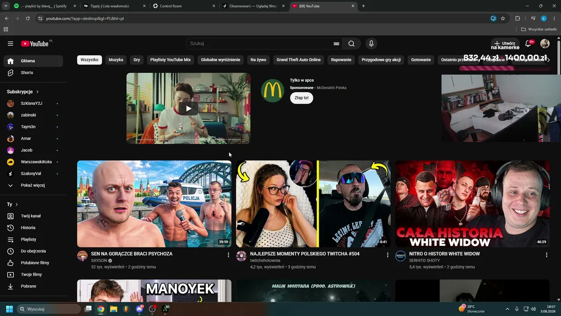Expand the Subskrypcje section chevron
The width and height of the screenshot is (561, 316).
point(37,92)
